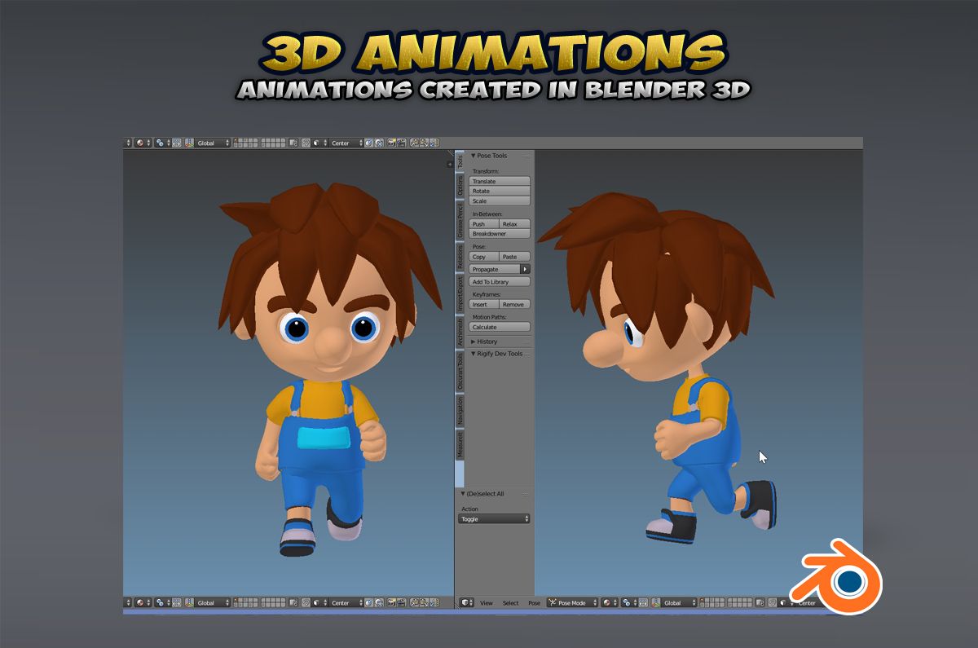Click pivot point icon in top header

tap(162, 143)
